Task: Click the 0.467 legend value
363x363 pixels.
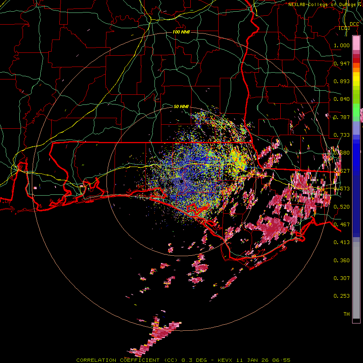Action: (x=342, y=225)
